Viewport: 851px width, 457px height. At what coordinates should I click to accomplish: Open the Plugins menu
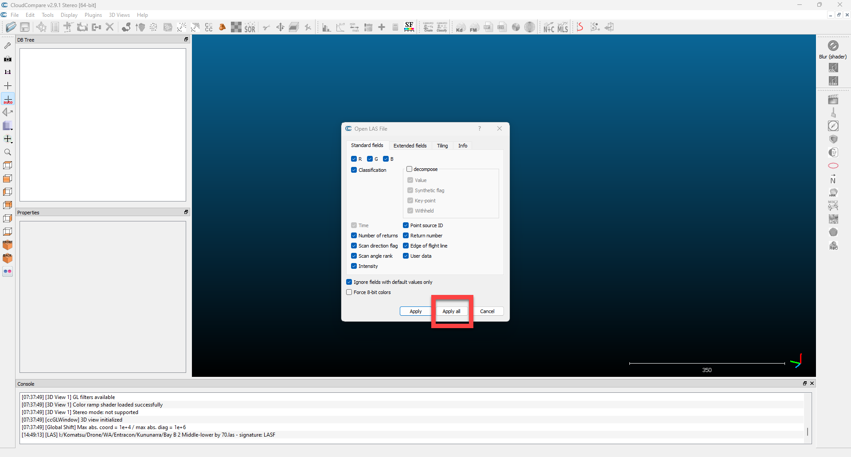(93, 15)
